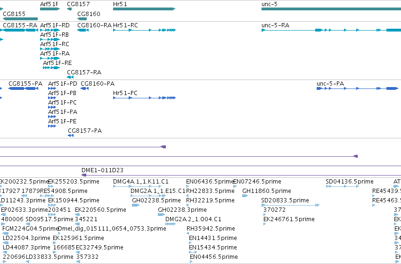Select EST RH32219.5prime
401x264 pixels.
pos(188,205)
